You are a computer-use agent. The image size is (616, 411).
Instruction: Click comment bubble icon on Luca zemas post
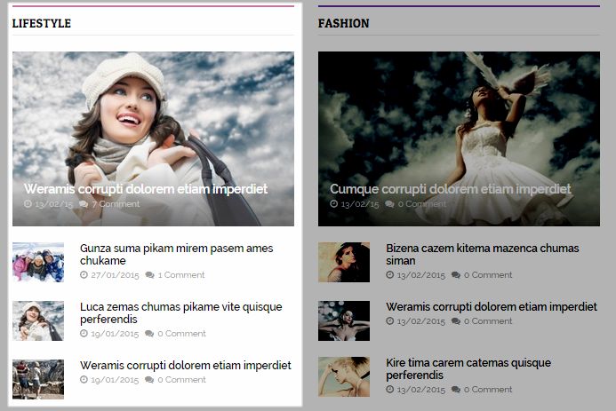tap(149, 334)
